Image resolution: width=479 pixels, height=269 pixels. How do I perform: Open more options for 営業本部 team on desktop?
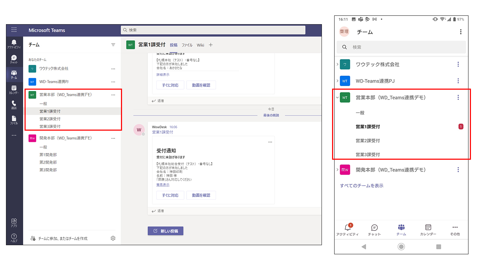[113, 95]
